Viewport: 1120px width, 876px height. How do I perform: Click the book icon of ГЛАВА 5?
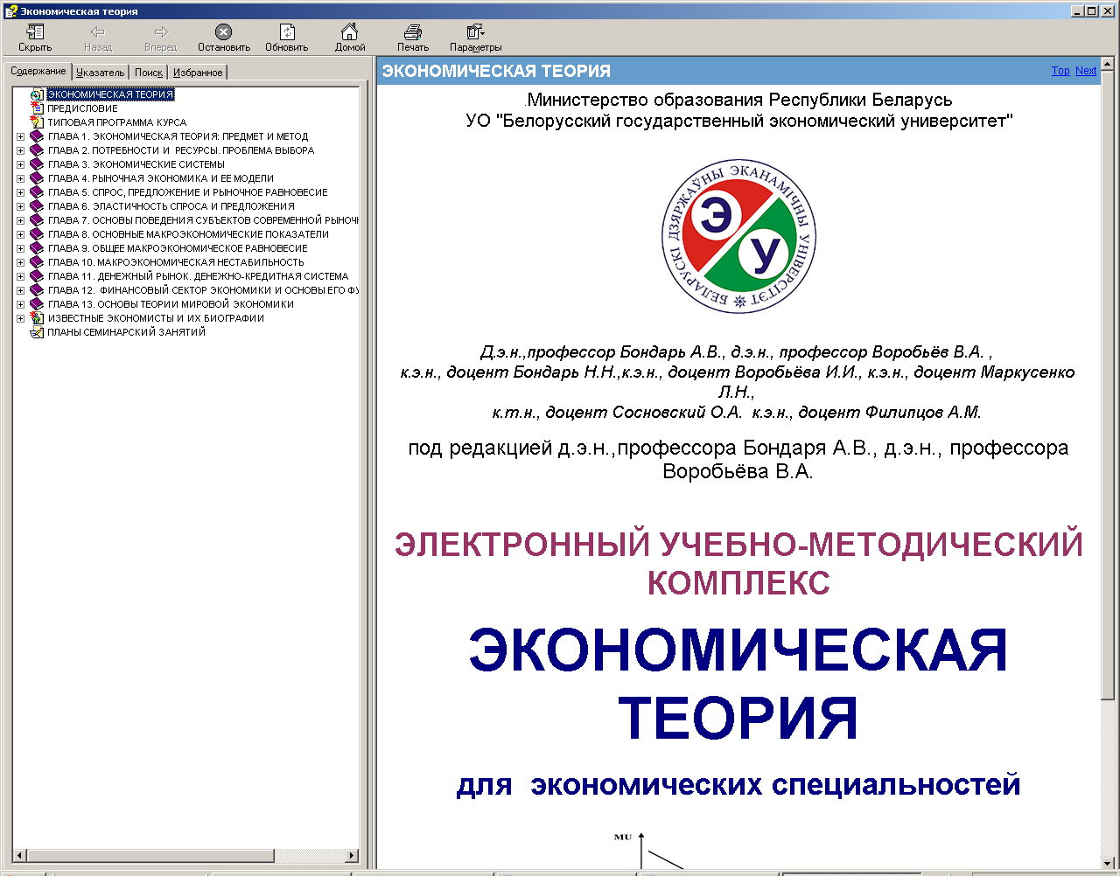point(37,192)
